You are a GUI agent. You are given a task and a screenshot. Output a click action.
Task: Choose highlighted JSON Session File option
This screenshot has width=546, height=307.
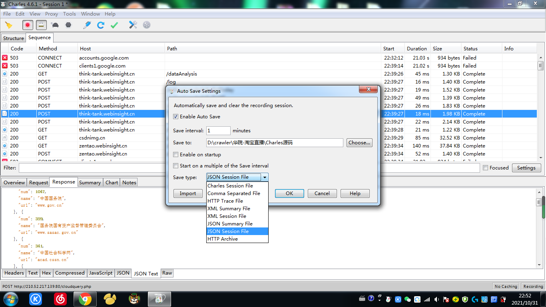[x=237, y=231]
